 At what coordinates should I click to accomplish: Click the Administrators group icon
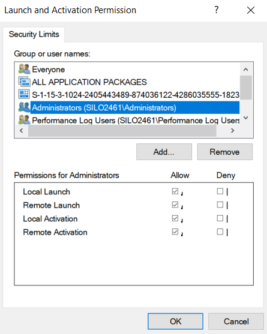pyautogui.click(x=24, y=107)
